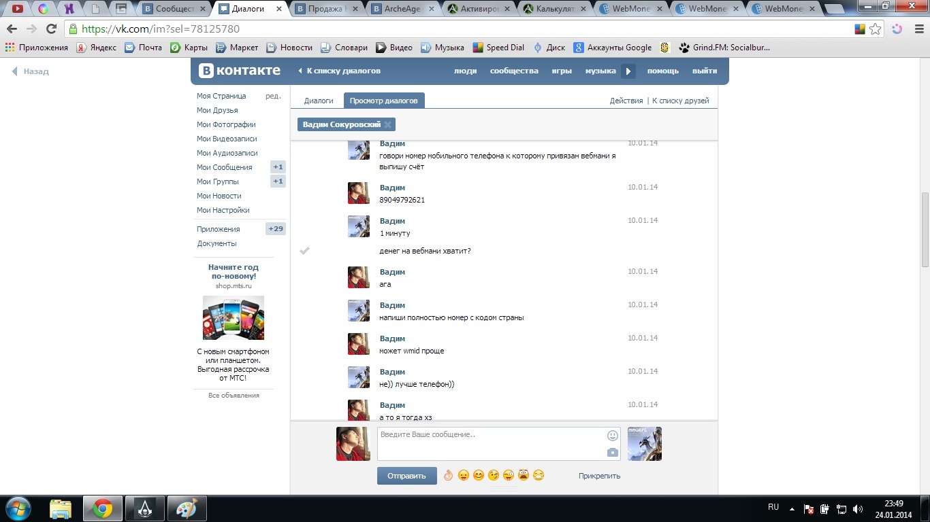This screenshot has height=522, width=930.
Task: Open музыка in the VK header menu
Action: 600,71
